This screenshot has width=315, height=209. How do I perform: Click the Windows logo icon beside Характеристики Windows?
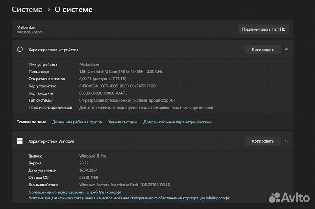pyautogui.click(x=20, y=141)
